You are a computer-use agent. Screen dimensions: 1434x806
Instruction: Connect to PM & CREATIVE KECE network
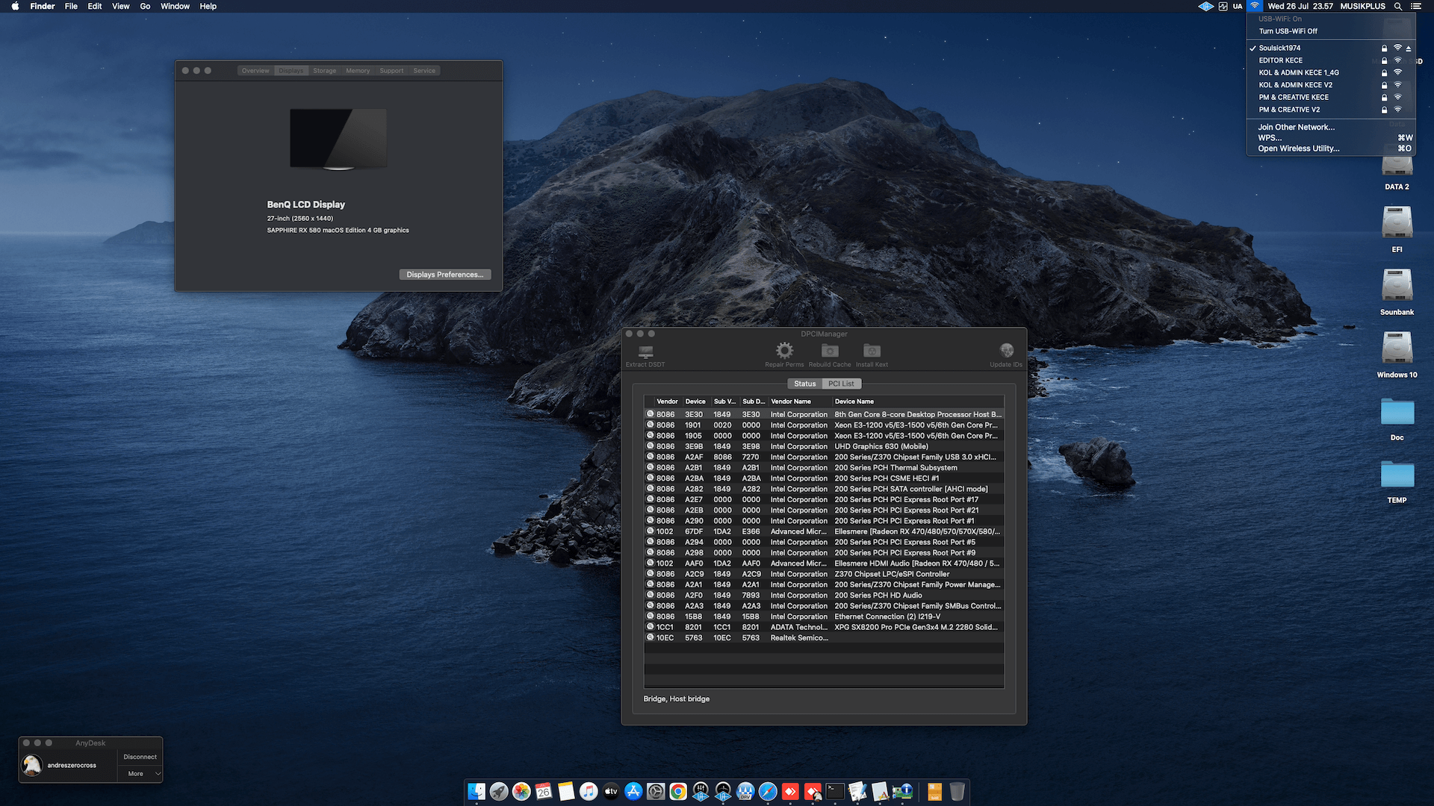(x=1331, y=97)
